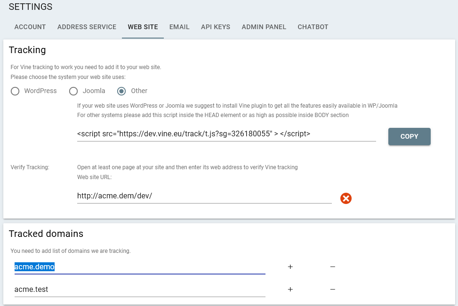The width and height of the screenshot is (458, 306).
Task: Remove the acme.demo tracked domain
Action: point(332,267)
